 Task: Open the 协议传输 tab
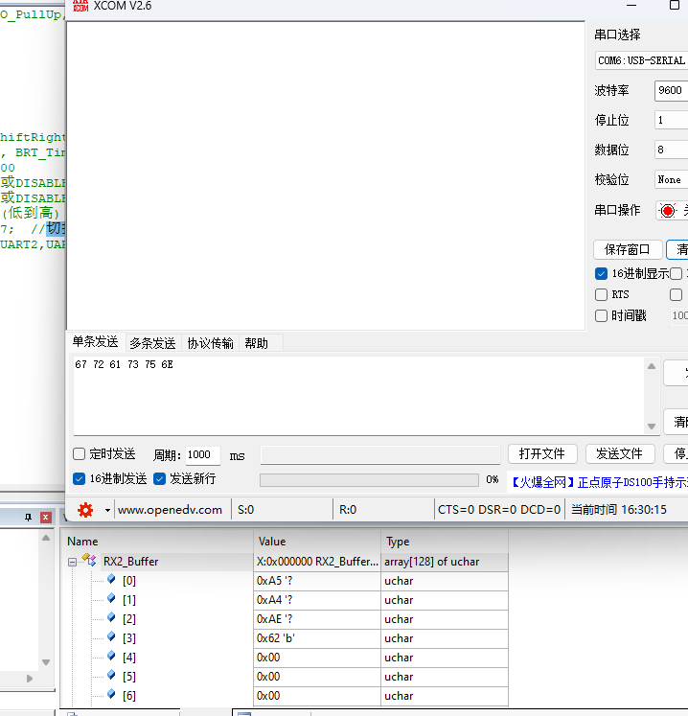[210, 343]
